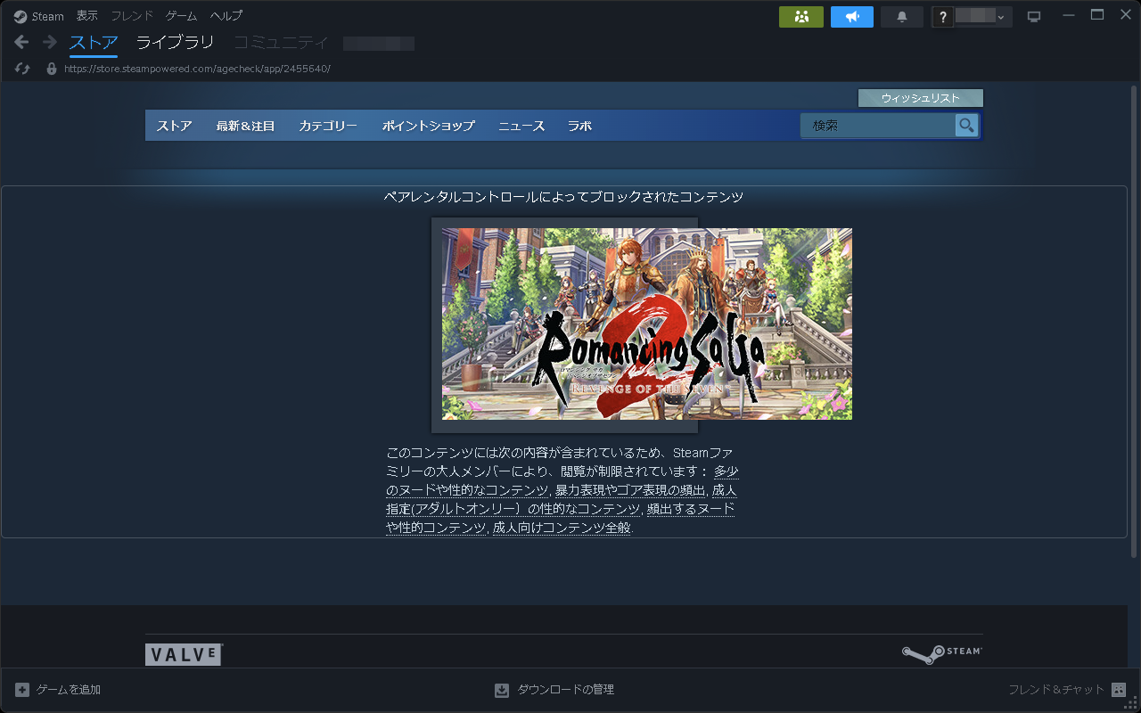Viewport: 1141px width, 713px height.
Task: Switch to the ライブラリ tab
Action: [x=175, y=42]
